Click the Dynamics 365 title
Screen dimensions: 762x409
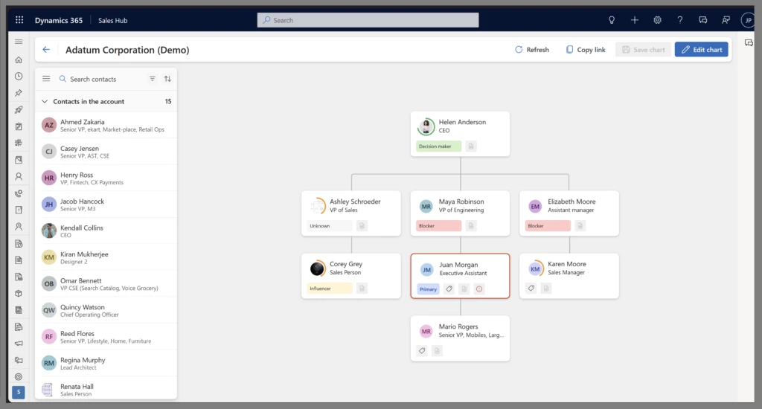(59, 20)
